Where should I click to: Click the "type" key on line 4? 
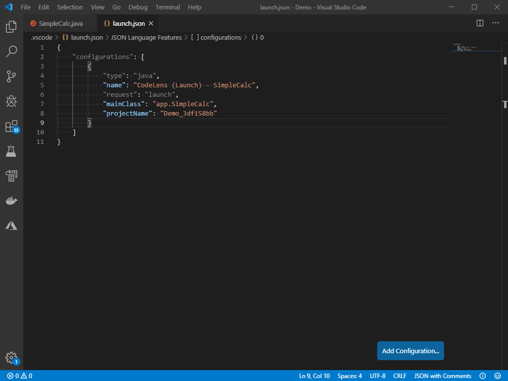tap(114, 75)
